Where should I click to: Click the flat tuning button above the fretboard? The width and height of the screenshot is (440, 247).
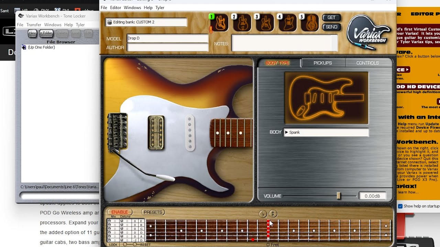263,214
